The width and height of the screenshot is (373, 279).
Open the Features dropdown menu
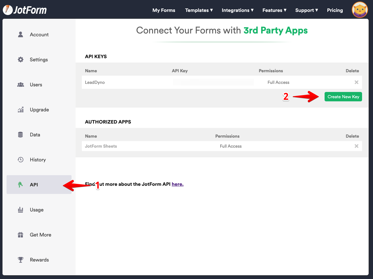tap(274, 10)
